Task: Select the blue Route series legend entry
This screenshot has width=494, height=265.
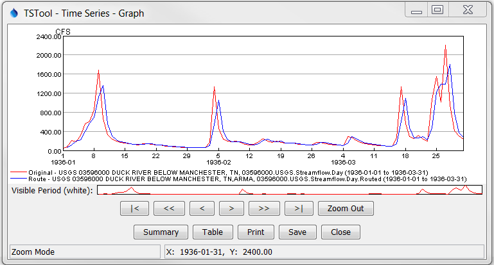Action: pos(218,179)
